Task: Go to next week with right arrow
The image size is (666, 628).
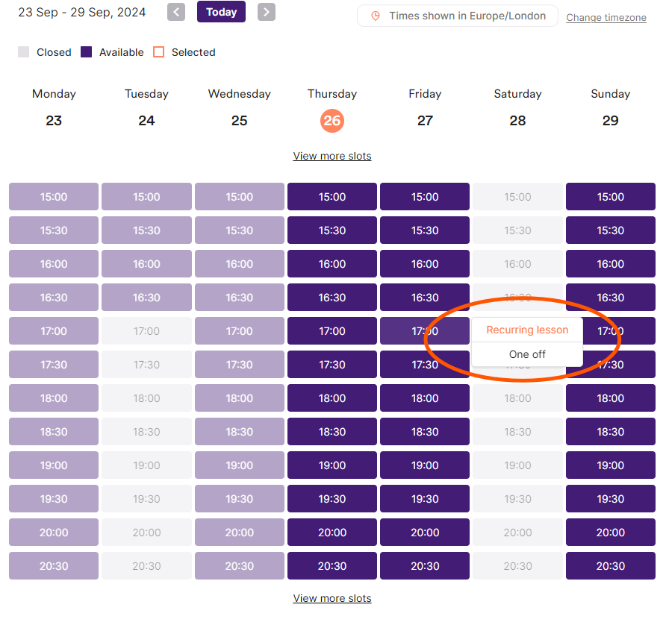Action: [267, 12]
